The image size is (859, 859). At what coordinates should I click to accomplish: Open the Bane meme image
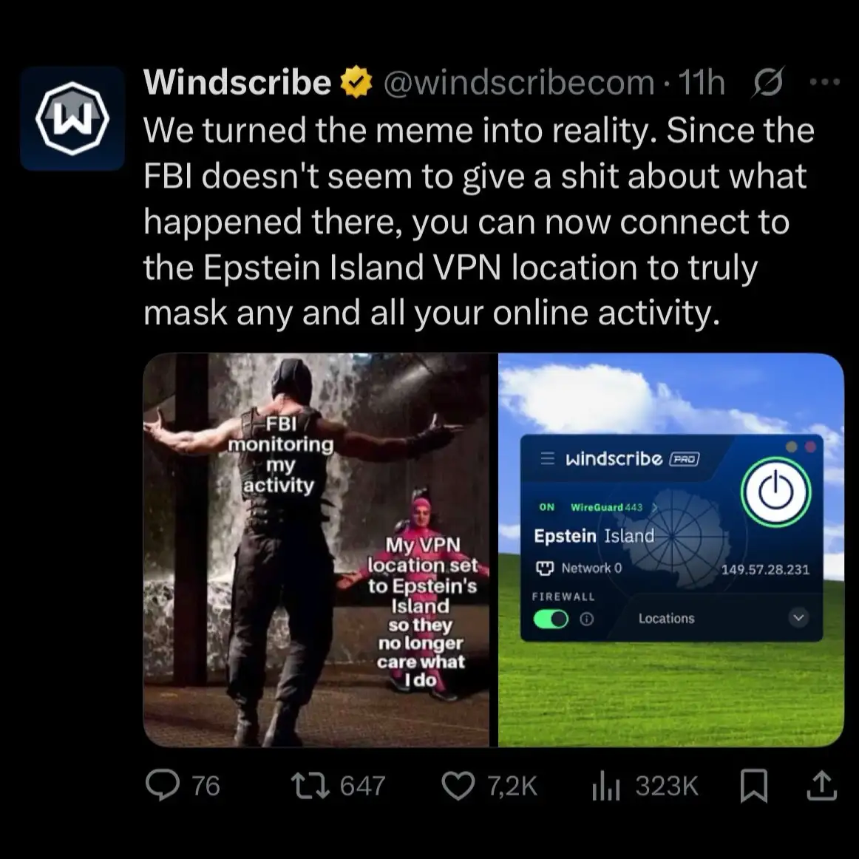click(x=316, y=550)
